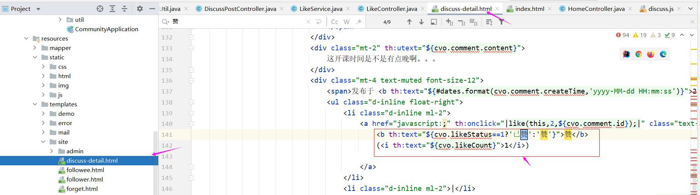Viewport: 700px width, 195px height.
Task: Toggle code fold marker at line 132
Action: pyautogui.click(x=191, y=37)
